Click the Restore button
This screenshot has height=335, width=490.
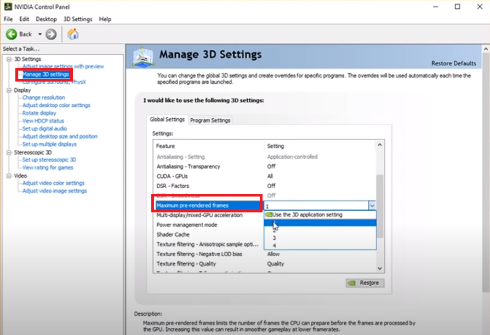(365, 283)
